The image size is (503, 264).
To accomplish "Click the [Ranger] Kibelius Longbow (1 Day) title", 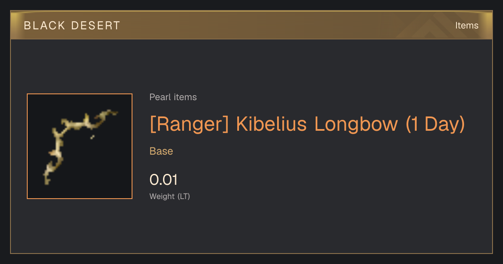I will (x=307, y=124).
